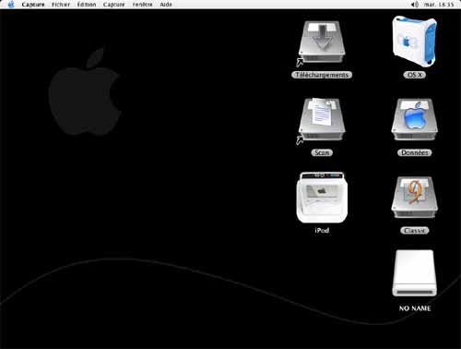
Task: Select the Classic OS 9 drive icon
Action: click(414, 198)
